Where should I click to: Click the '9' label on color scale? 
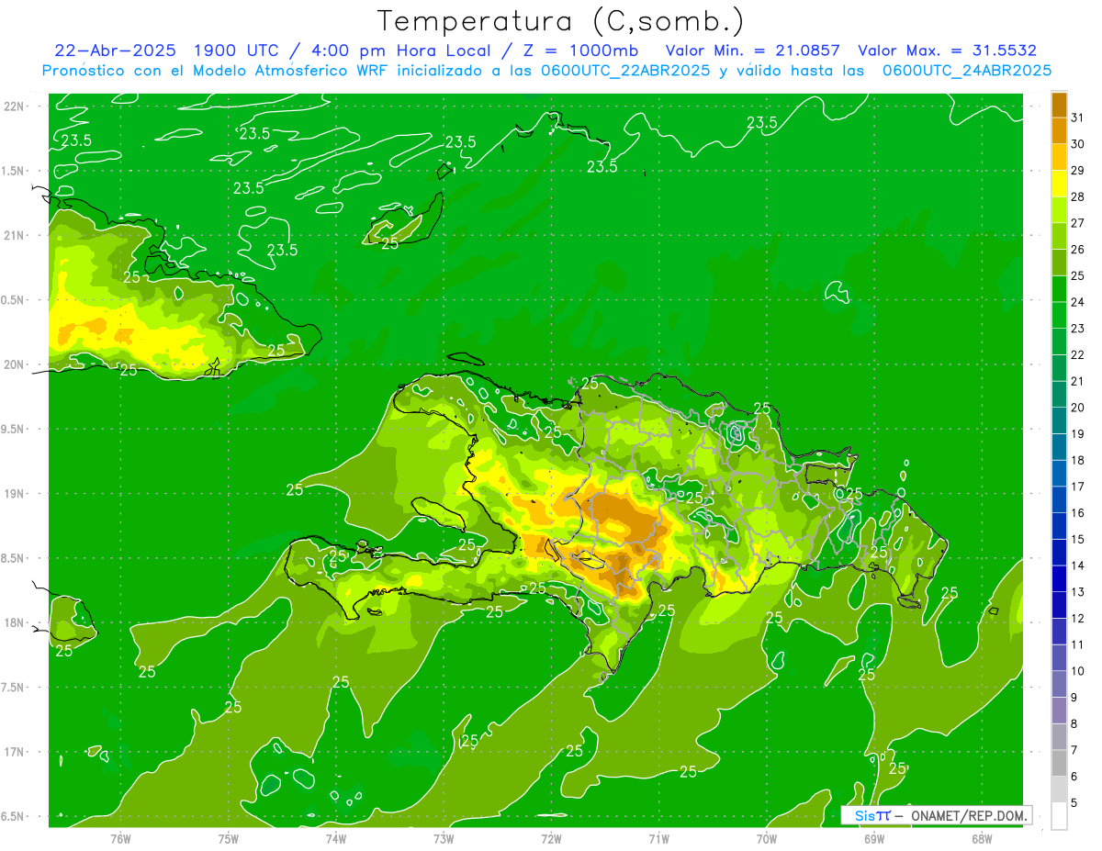point(1074,698)
